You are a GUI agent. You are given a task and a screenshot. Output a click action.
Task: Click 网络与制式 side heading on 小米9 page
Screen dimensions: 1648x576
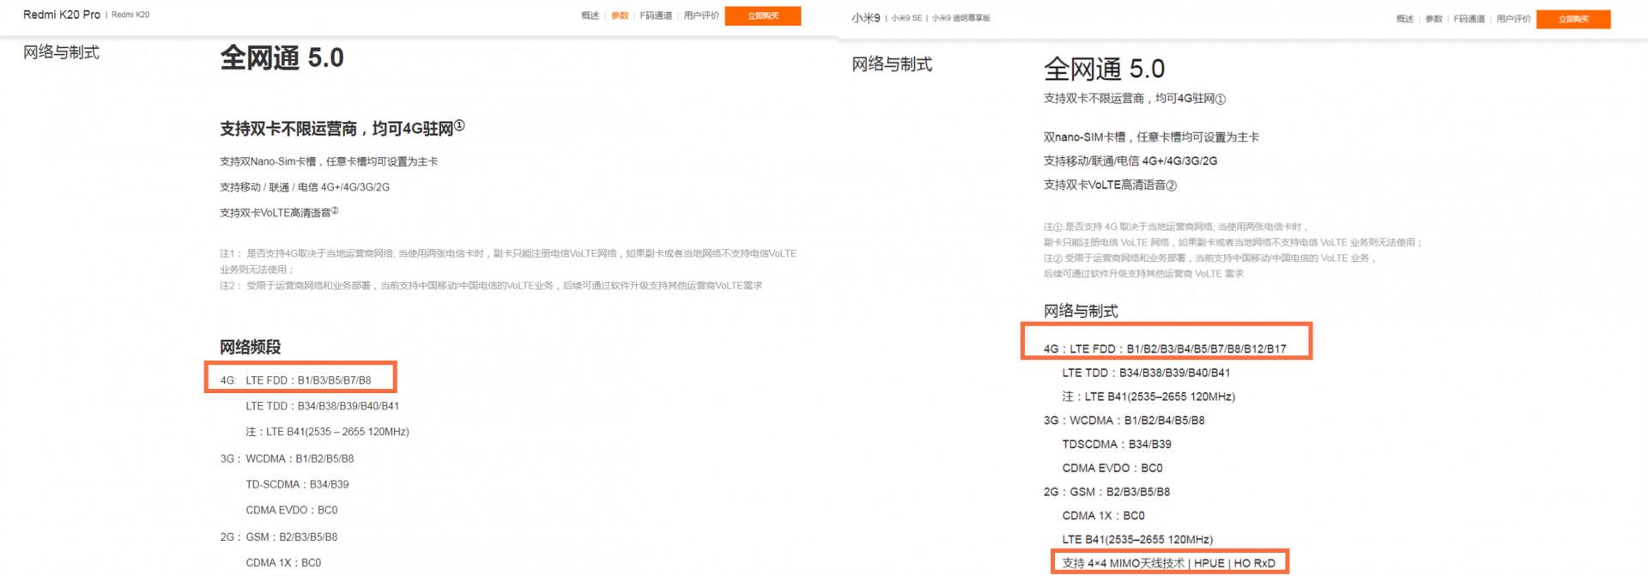pos(892,64)
